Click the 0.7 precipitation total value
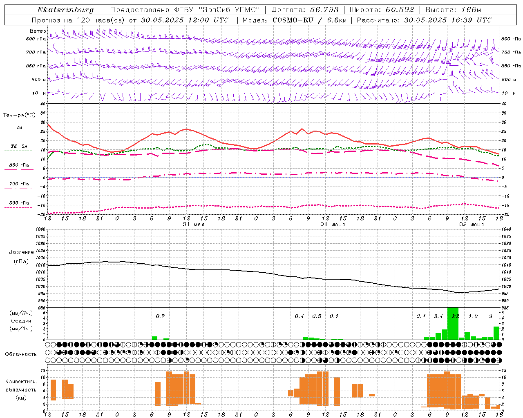This screenshot has width=523, height=418. [161, 316]
